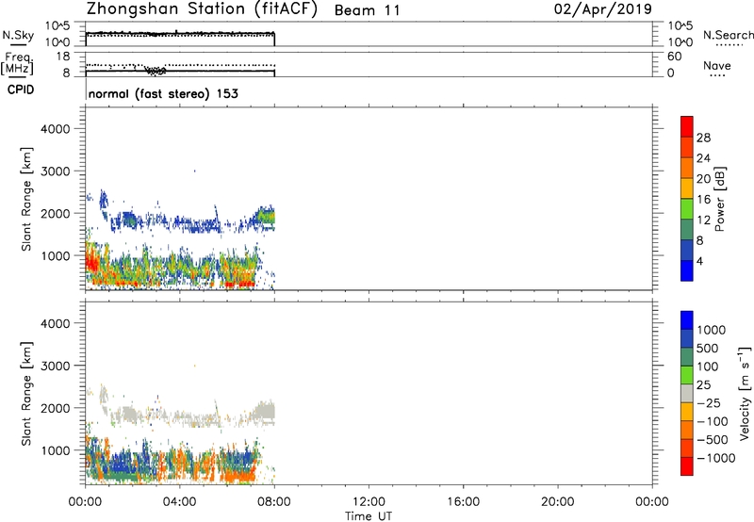Click the "500" tick on the Velocity color bar
Image resolution: width=754 pixels, height=522 pixels.
(x=708, y=349)
